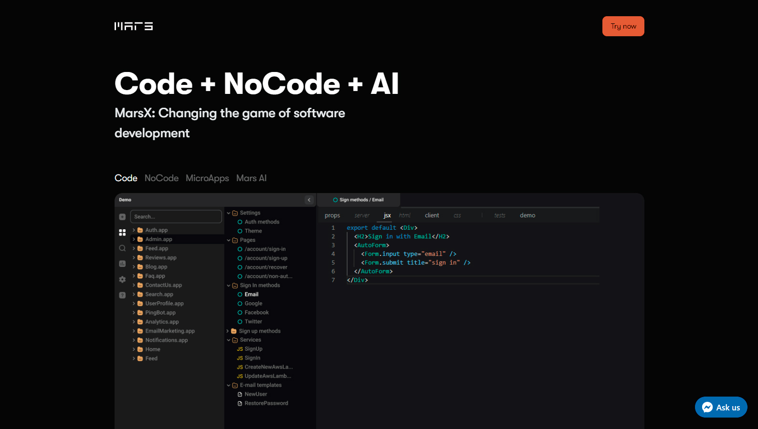Switch to the Mars AI tab
Screen dimensions: 758x429
251,178
